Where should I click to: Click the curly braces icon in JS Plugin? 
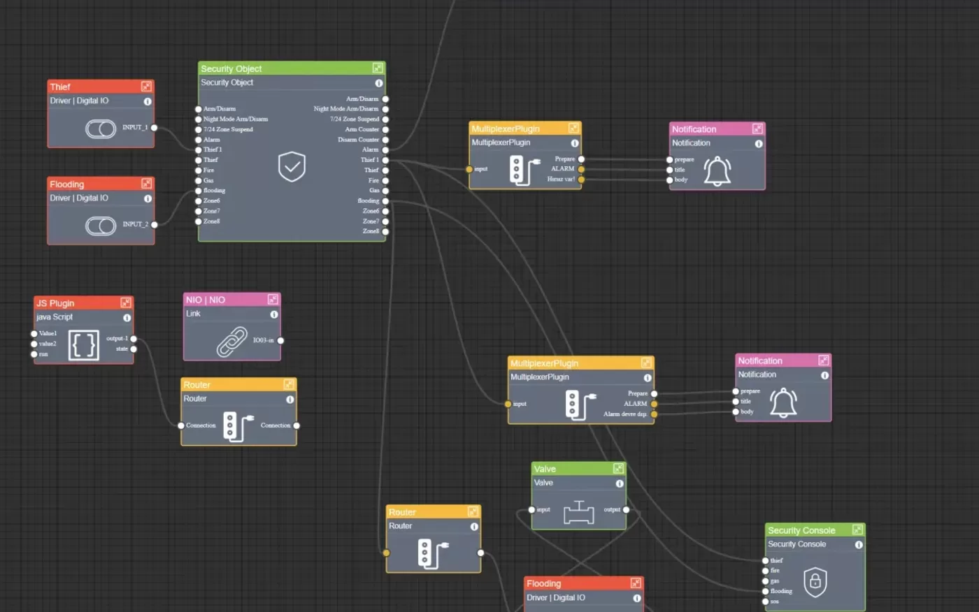click(83, 345)
